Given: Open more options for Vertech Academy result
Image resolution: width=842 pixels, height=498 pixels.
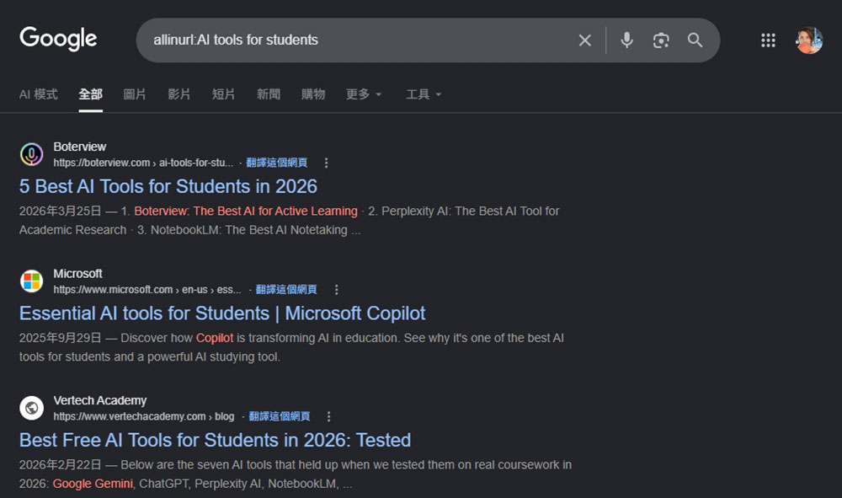Looking at the screenshot, I should coord(328,416).
